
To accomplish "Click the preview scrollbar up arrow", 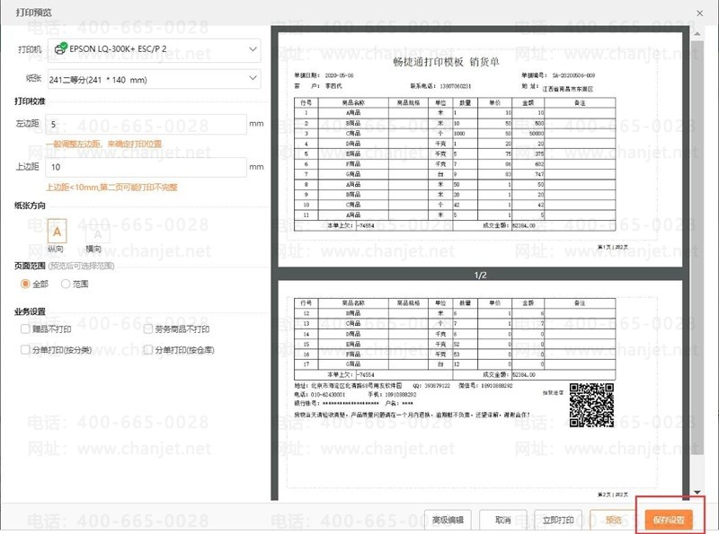I will 697,34.
